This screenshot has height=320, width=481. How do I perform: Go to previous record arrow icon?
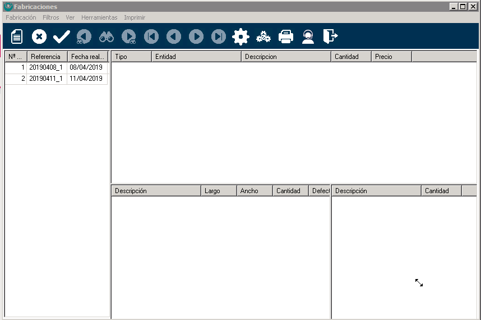point(174,37)
